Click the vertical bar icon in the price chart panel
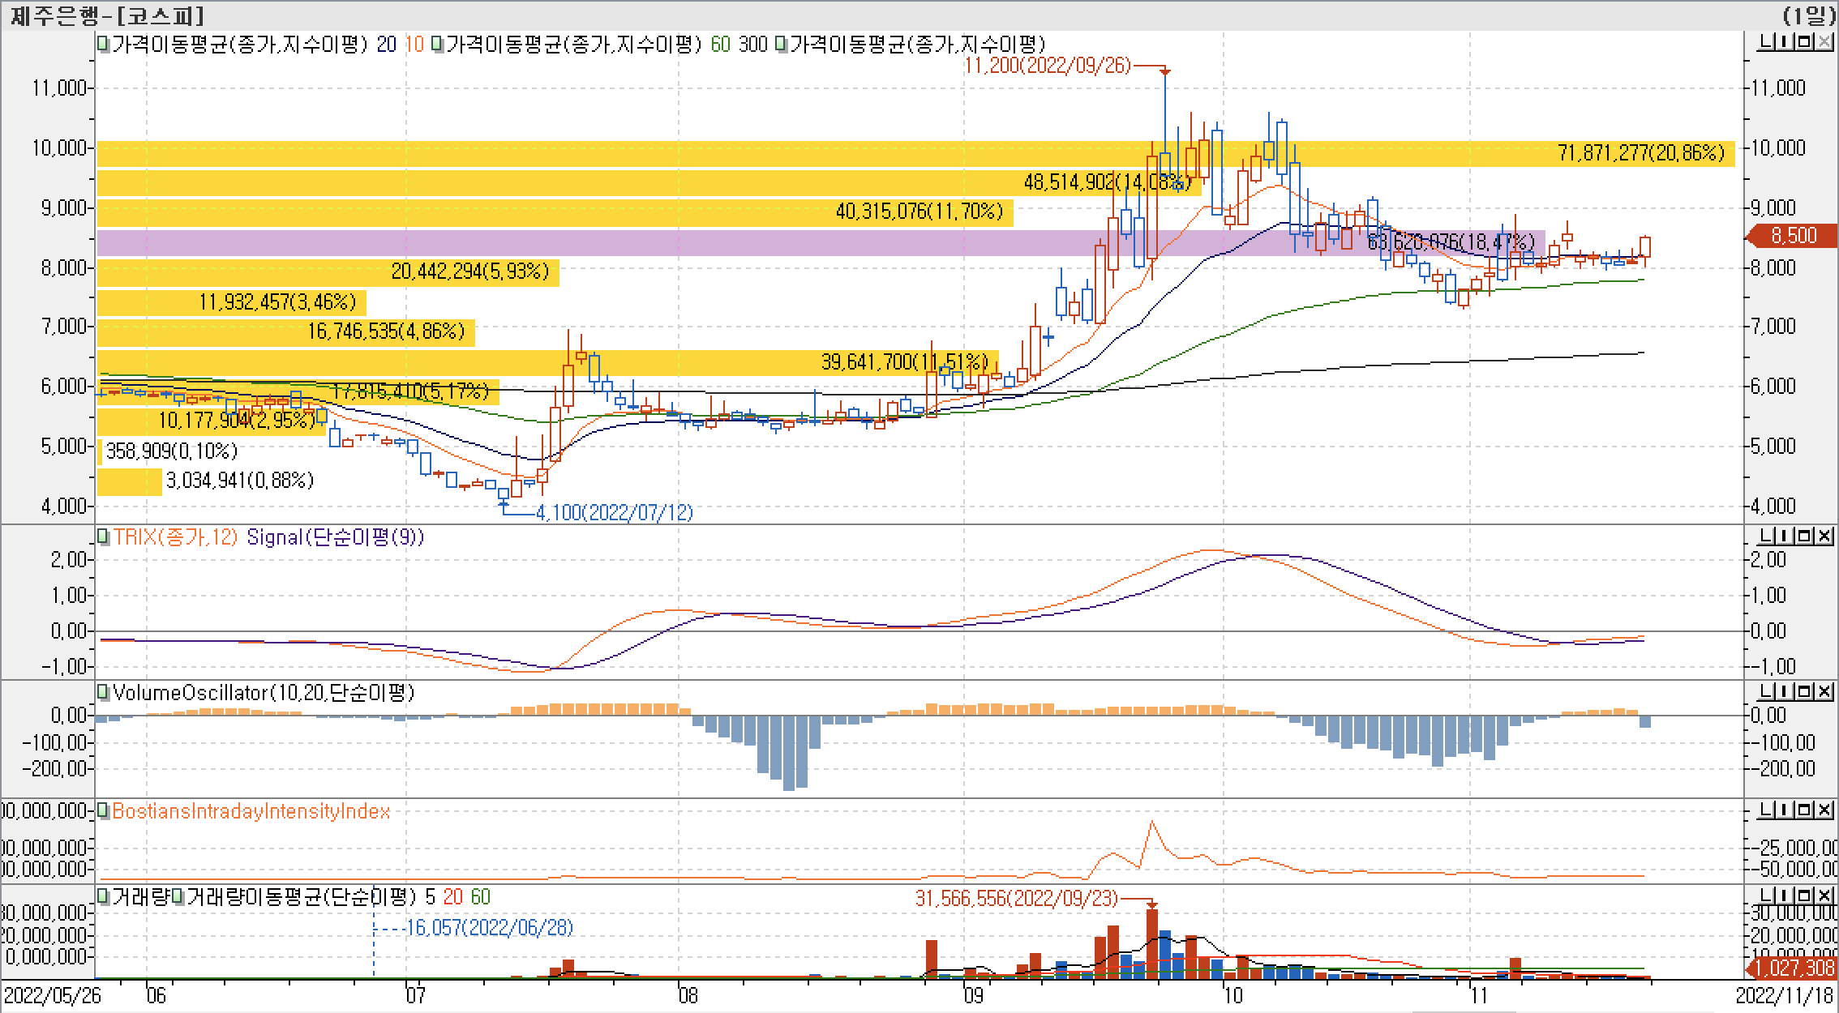 coord(1785,42)
